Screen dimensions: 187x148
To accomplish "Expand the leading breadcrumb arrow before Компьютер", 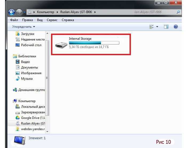I will pos(34,12).
